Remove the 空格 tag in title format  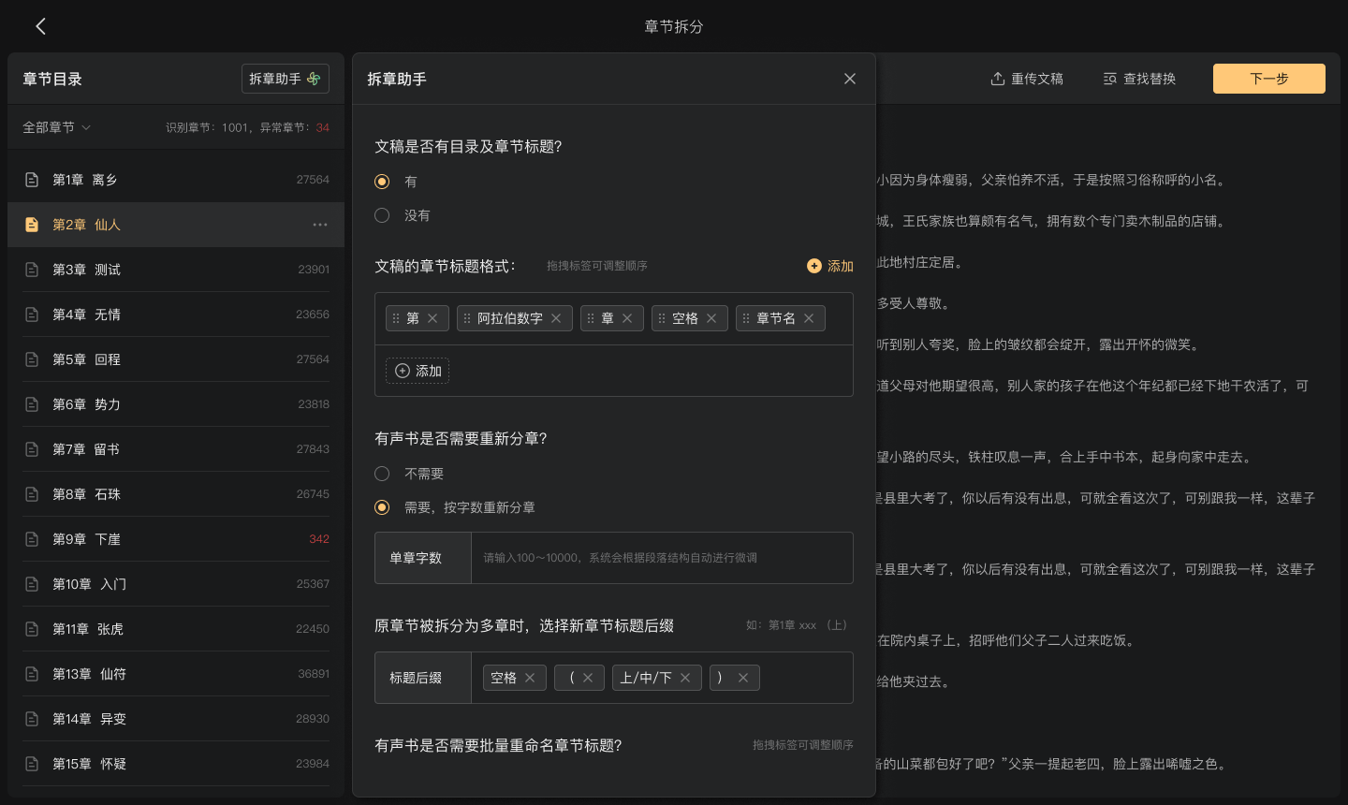(711, 318)
